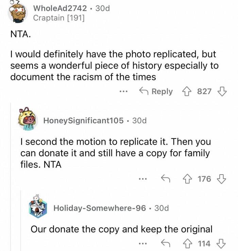
Task: Open more options for HoneySignificant105's comment
Action: pyautogui.click(x=143, y=179)
